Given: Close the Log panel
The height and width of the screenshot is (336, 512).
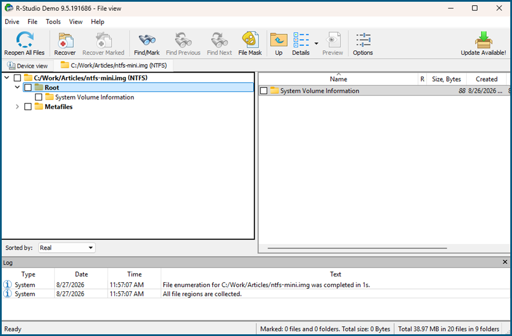Looking at the screenshot, I should point(505,262).
